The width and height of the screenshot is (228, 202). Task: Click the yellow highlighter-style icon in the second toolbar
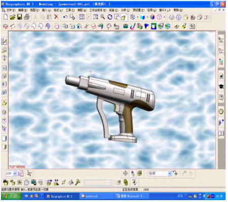pos(183,26)
